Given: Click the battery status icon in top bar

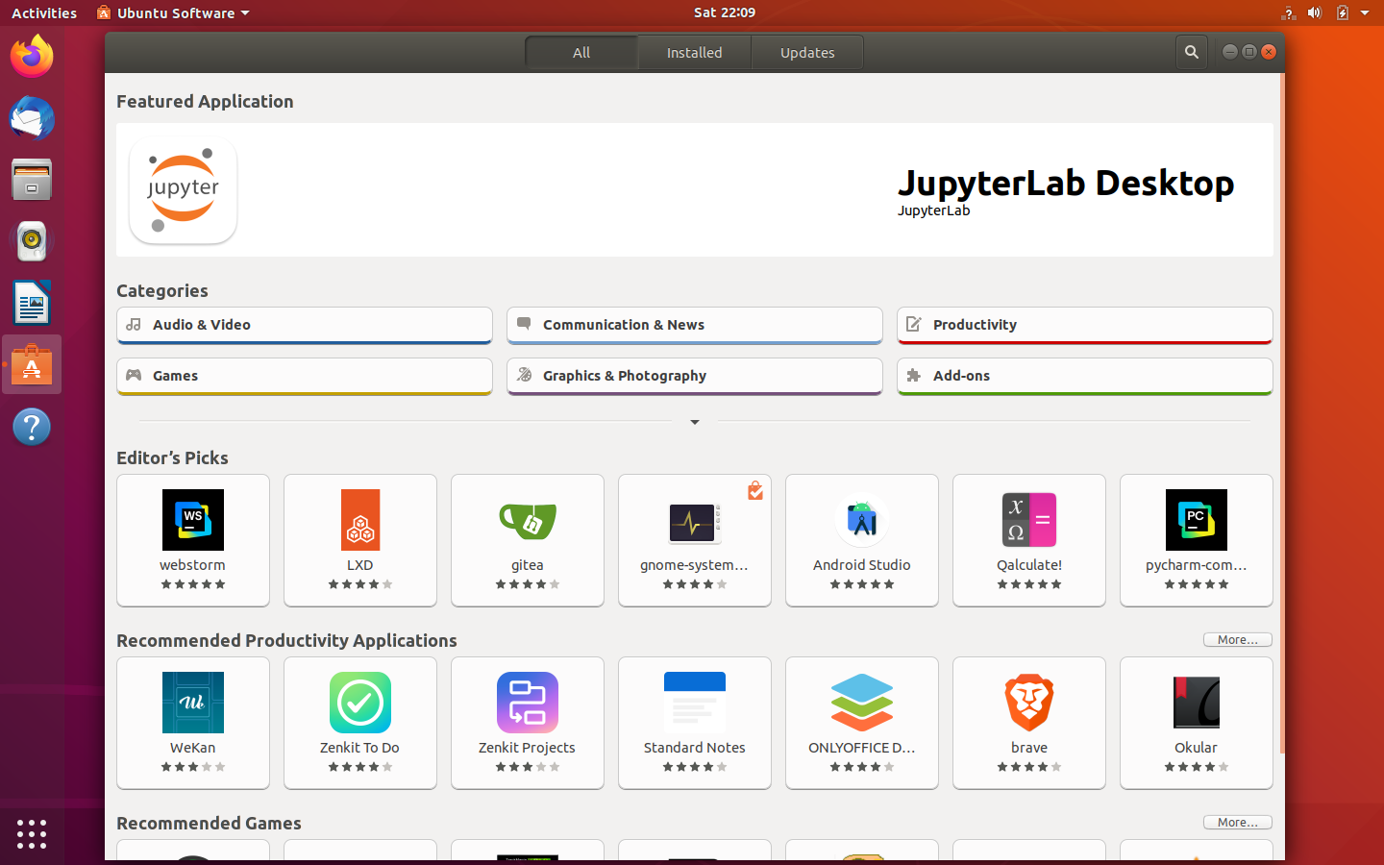Looking at the screenshot, I should [1343, 12].
